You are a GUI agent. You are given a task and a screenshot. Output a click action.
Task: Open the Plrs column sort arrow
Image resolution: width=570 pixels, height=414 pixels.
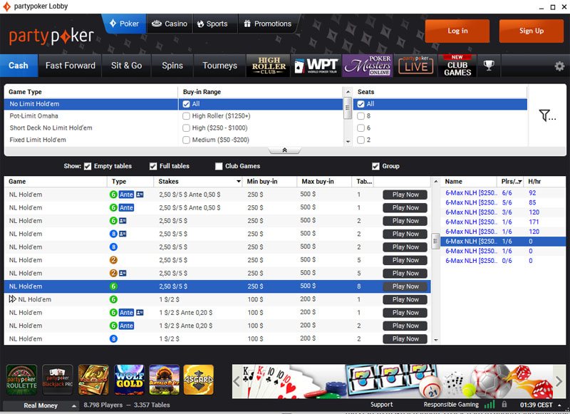click(520, 182)
